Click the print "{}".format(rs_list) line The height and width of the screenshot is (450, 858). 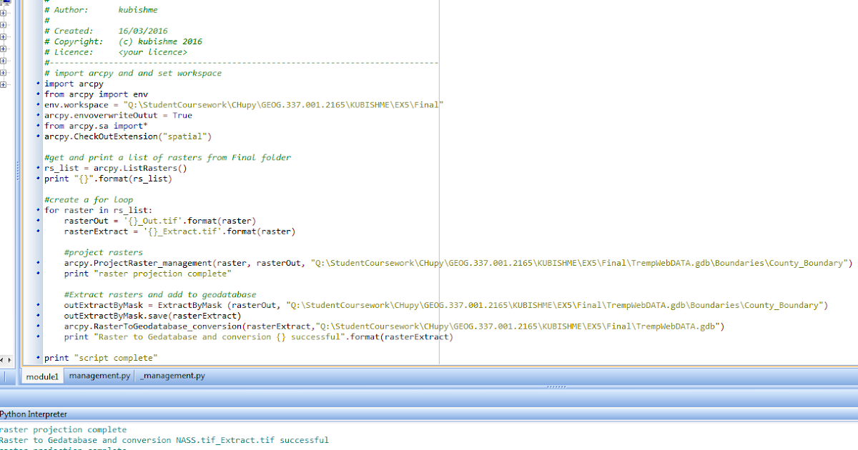click(x=109, y=179)
